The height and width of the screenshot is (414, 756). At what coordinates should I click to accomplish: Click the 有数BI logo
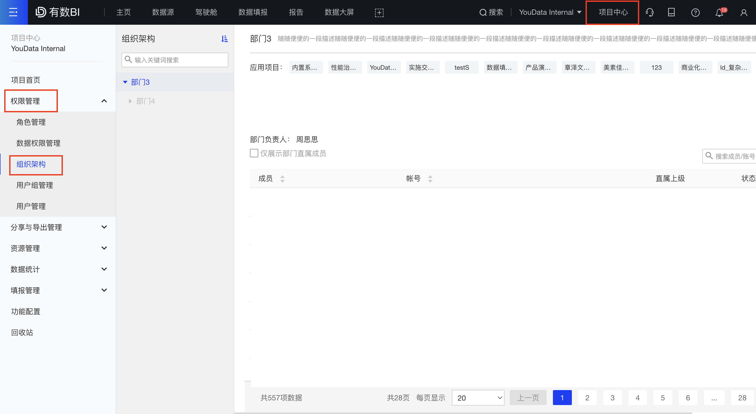click(58, 12)
